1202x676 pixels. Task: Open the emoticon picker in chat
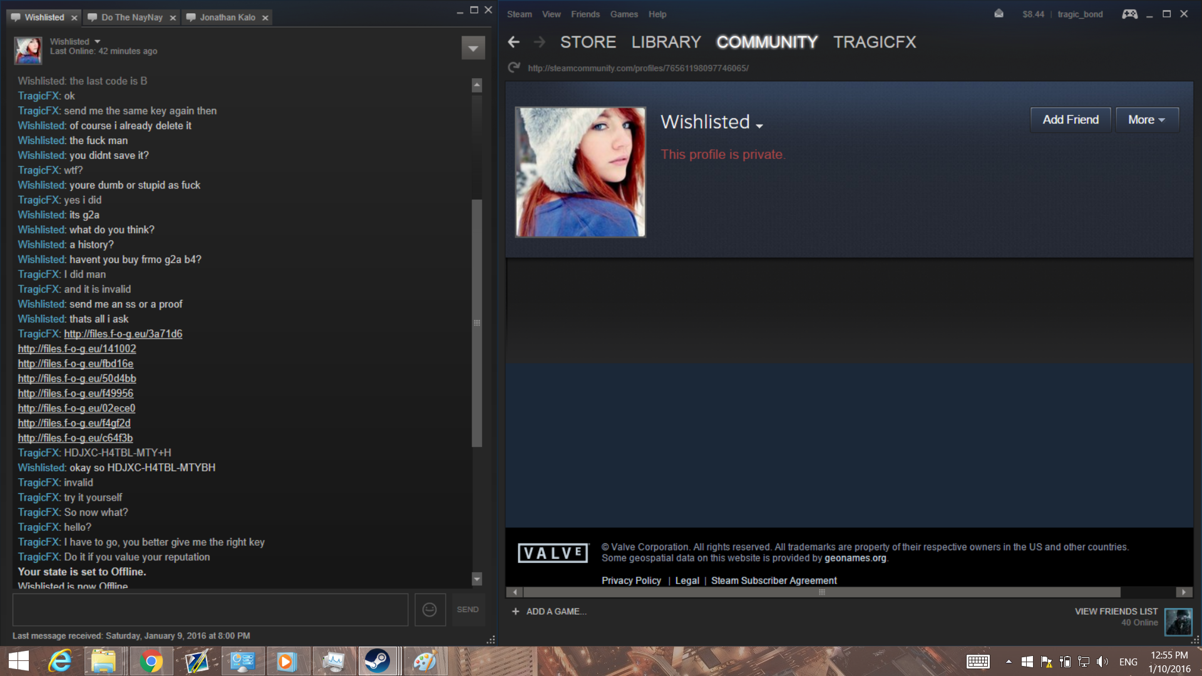coord(429,610)
